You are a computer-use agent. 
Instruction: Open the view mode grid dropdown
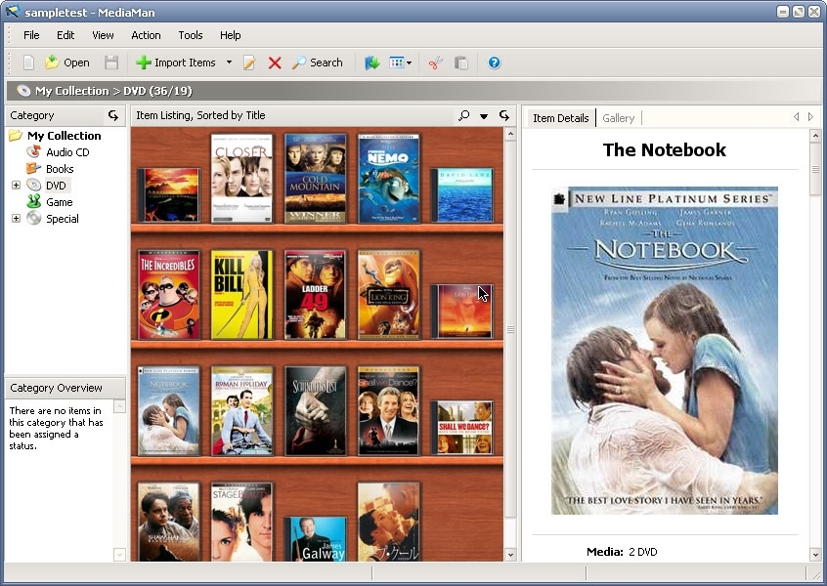click(x=401, y=63)
